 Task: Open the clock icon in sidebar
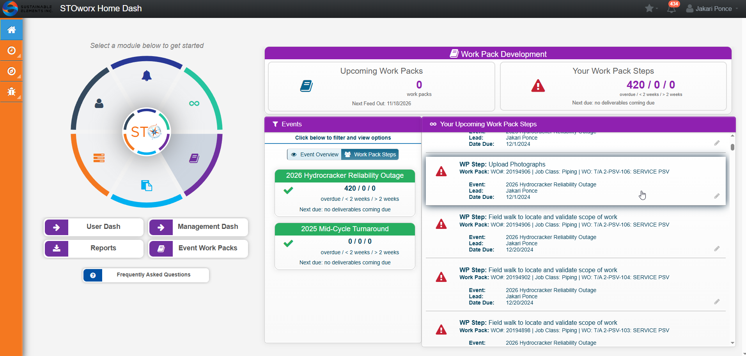(11, 50)
